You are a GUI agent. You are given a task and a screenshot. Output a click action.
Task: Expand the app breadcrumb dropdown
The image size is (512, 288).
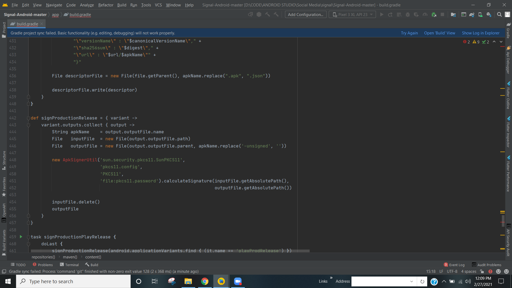coord(55,15)
